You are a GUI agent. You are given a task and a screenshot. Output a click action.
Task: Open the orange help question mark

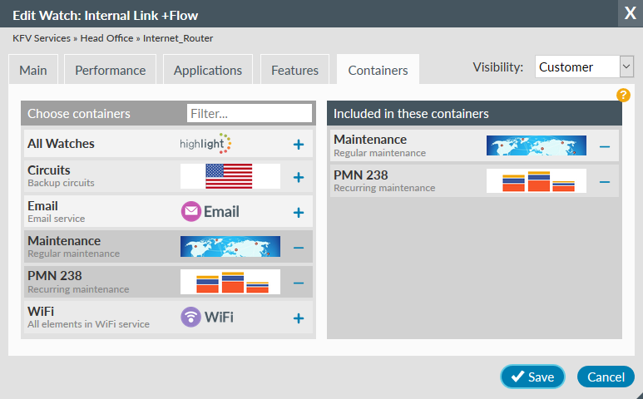point(623,95)
